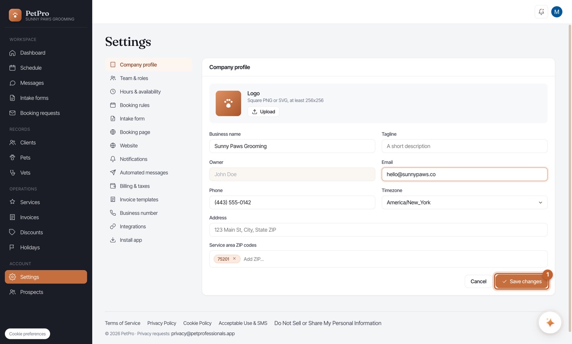Select Company profile settings tab
572x344 pixels.
[x=149, y=65]
